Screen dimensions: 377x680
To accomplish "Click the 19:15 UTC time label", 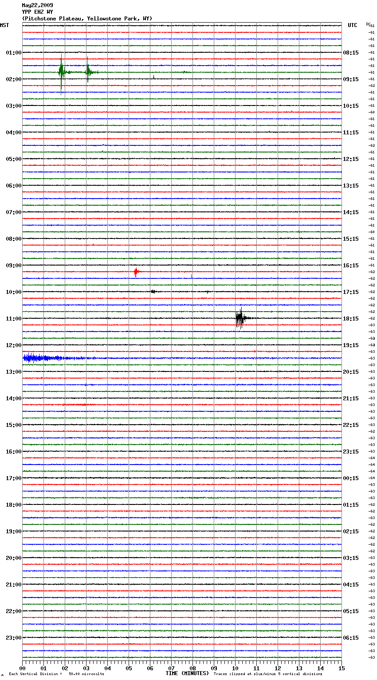I will (x=351, y=345).
